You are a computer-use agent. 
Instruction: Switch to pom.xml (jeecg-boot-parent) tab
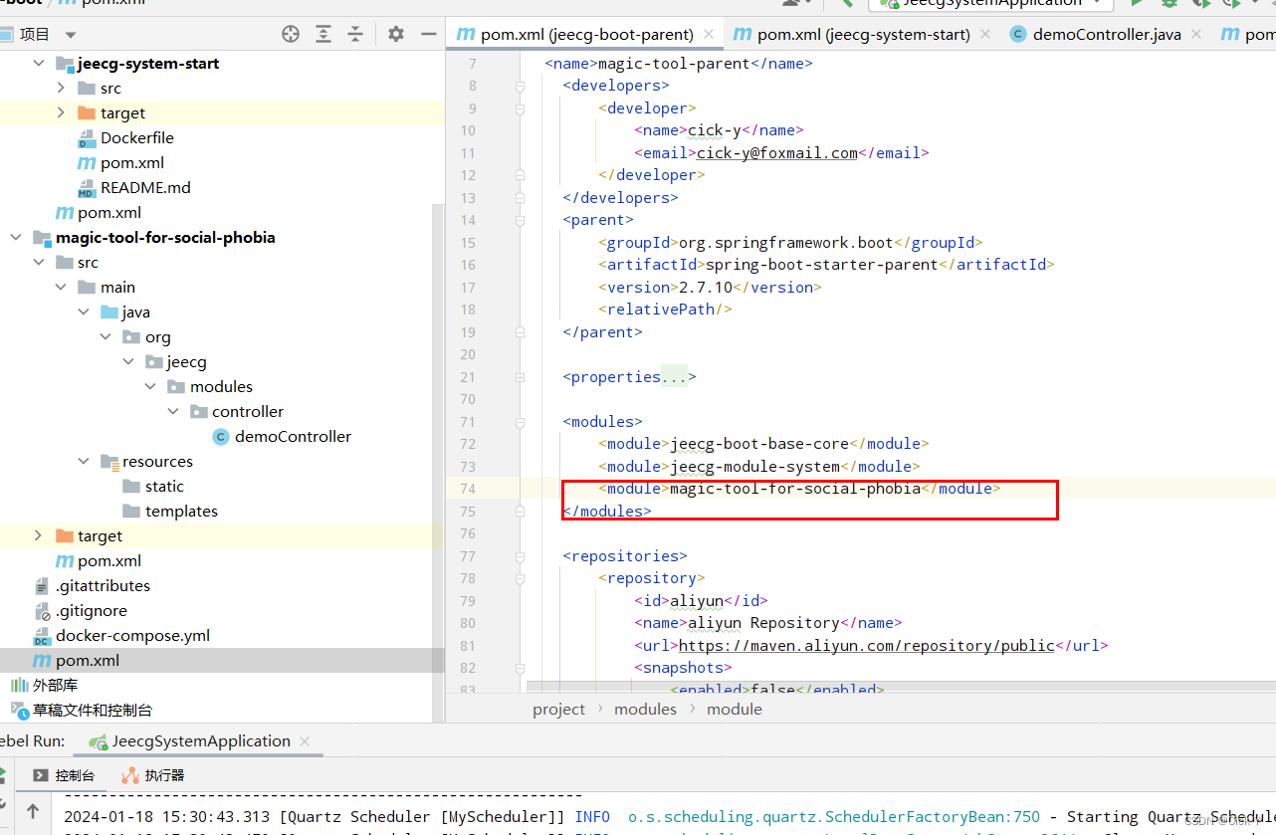(585, 34)
